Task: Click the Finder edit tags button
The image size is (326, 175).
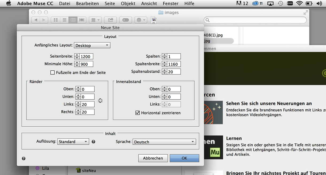Action: (x=126, y=20)
